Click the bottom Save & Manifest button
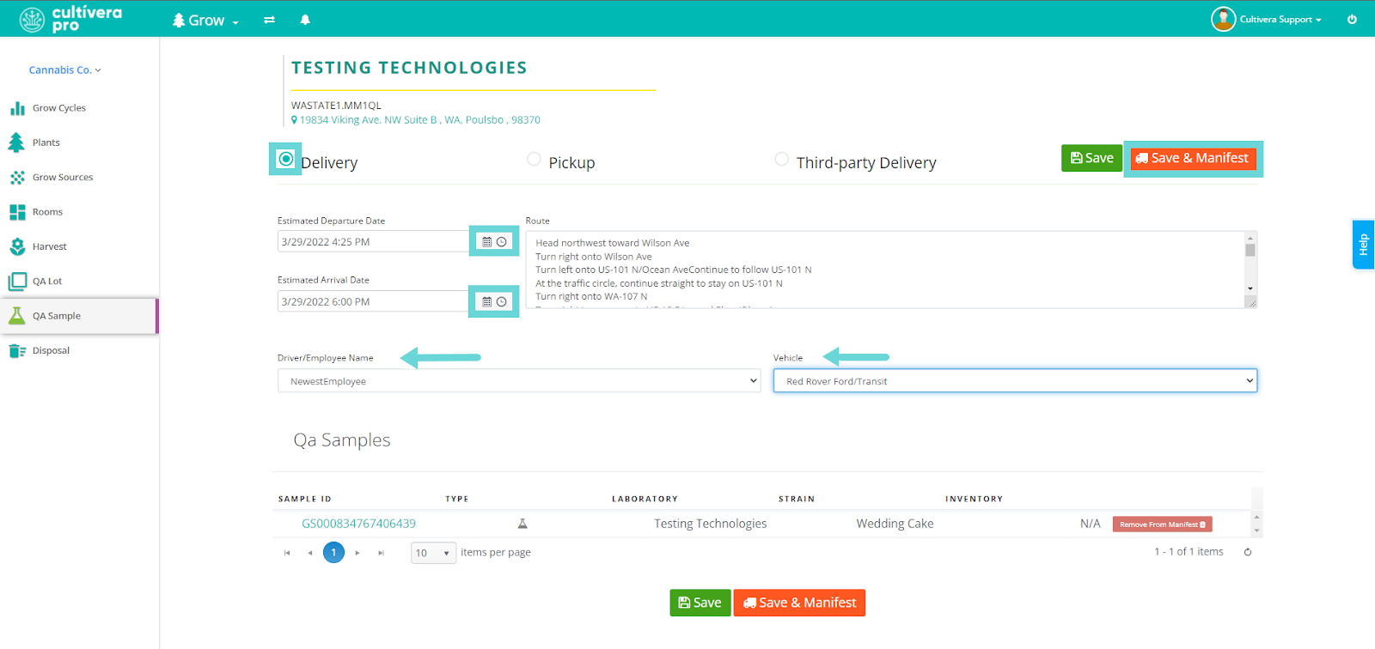Screen dimensions: 1375x649 799,603
